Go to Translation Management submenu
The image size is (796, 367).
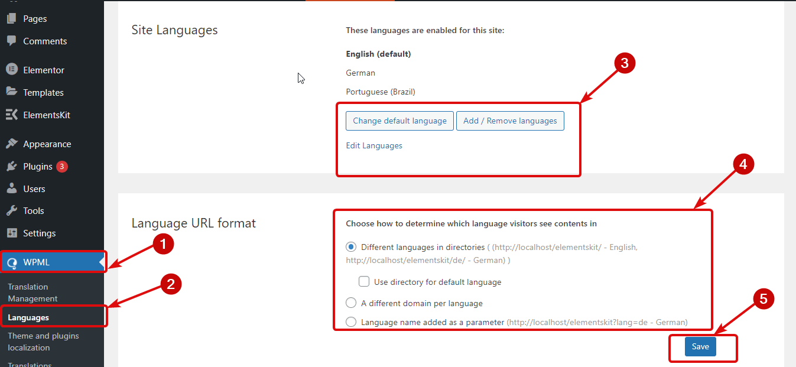pos(33,293)
